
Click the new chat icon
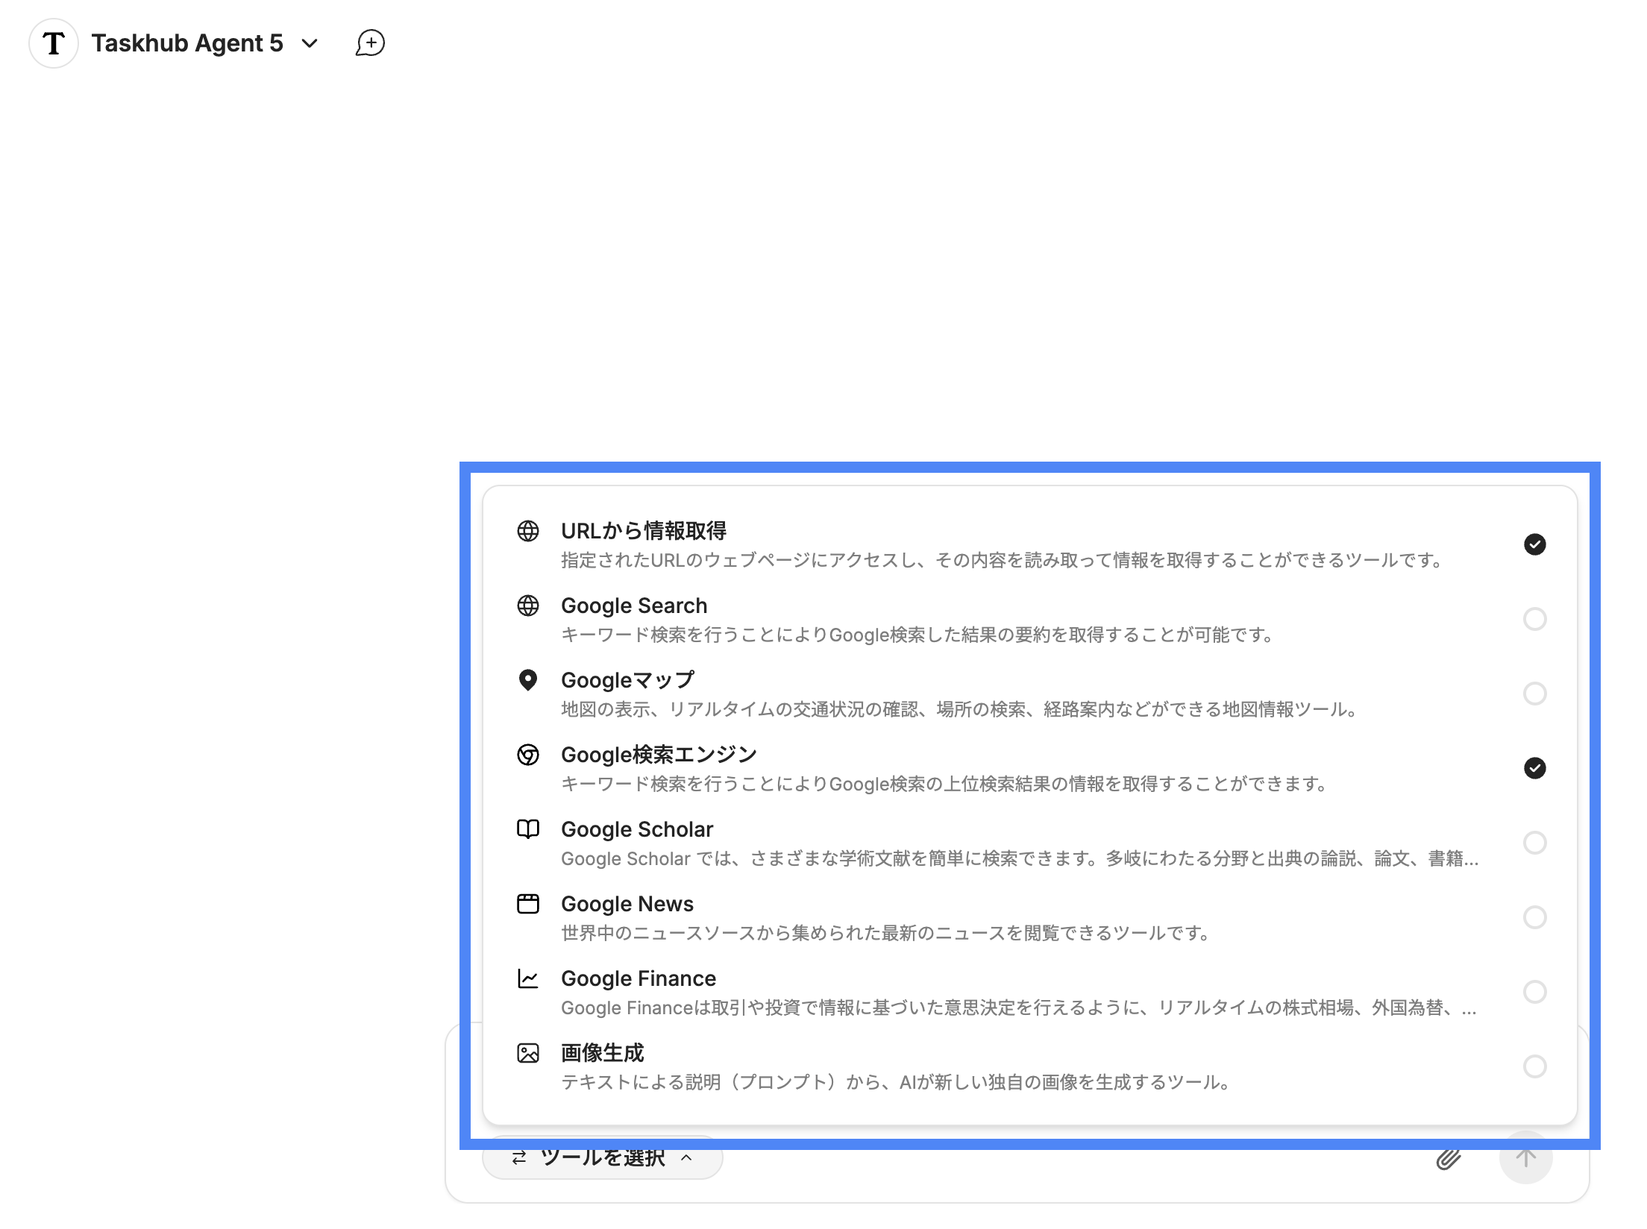(370, 43)
